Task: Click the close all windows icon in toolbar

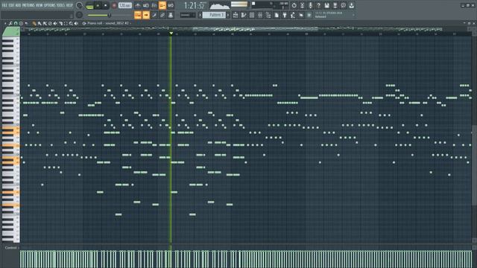Action: (301, 15)
